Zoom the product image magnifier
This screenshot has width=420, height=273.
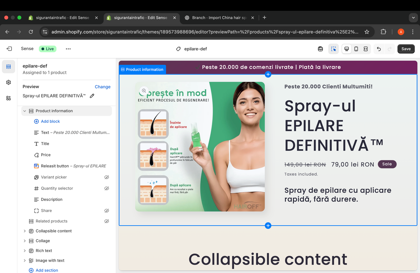[144, 91]
